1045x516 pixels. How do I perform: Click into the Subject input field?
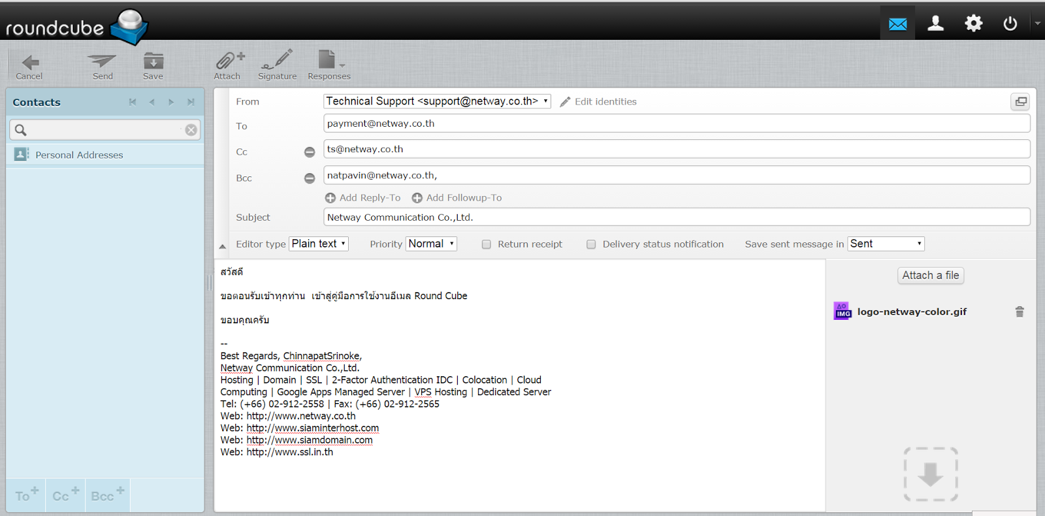[x=676, y=217]
